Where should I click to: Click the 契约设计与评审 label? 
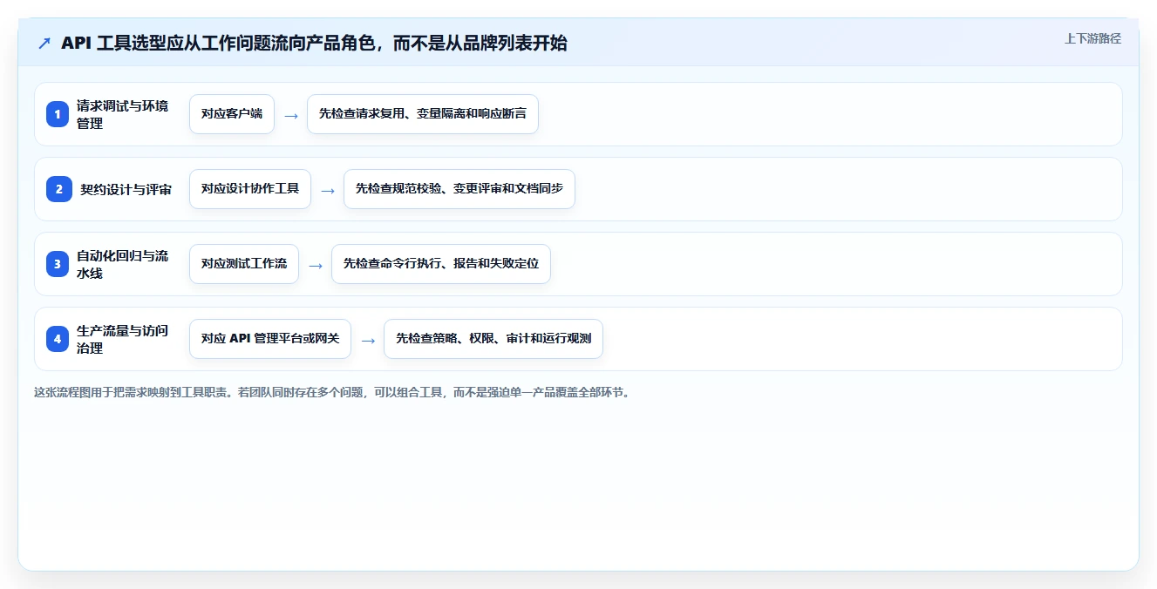pyautogui.click(x=126, y=189)
